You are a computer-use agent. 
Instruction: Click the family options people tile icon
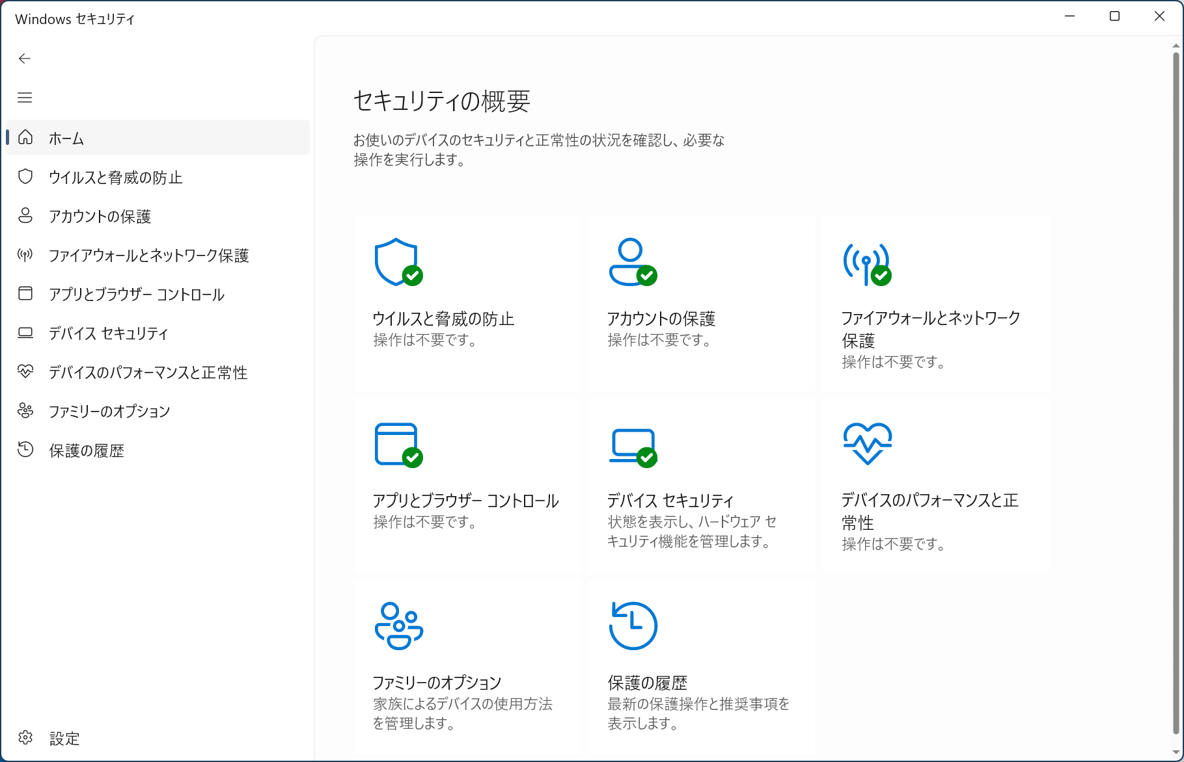(x=398, y=625)
